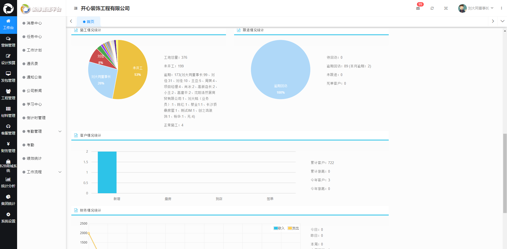Open 系统设置 gear icon module
The height and width of the screenshot is (249, 507).
8,218
